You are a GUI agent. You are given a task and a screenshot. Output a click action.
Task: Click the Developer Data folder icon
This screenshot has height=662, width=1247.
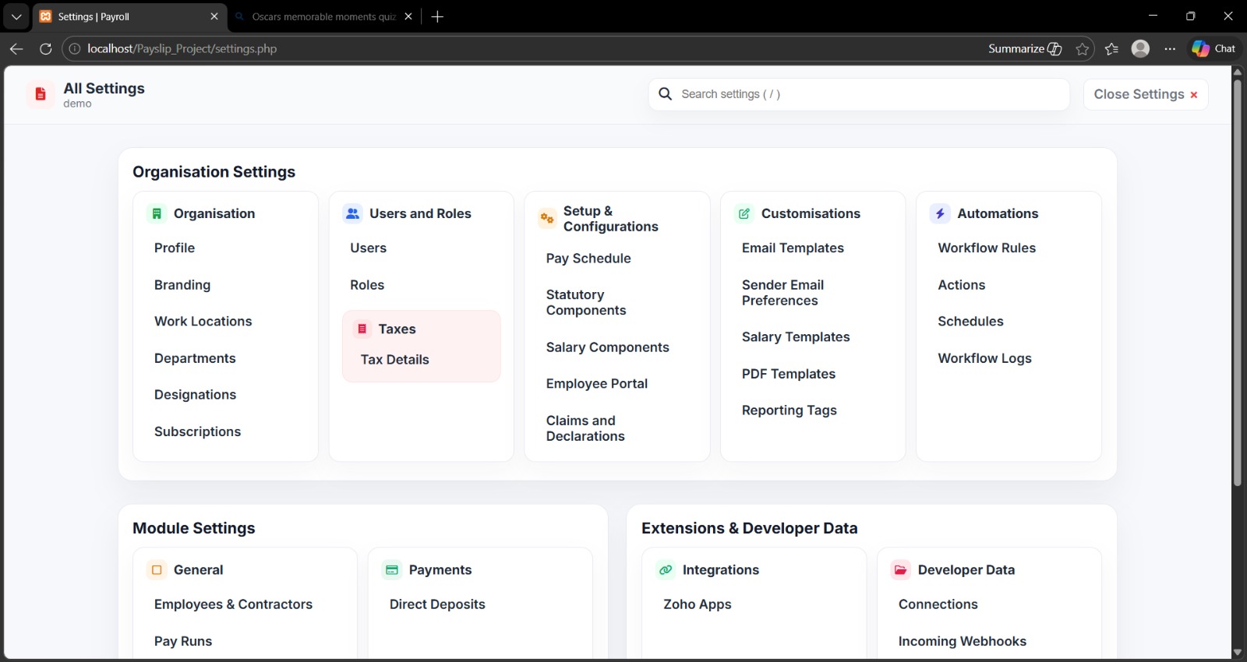(900, 570)
